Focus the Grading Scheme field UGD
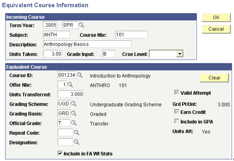Image resolution: width=234 pixels, height=161 pixels. click(x=64, y=104)
